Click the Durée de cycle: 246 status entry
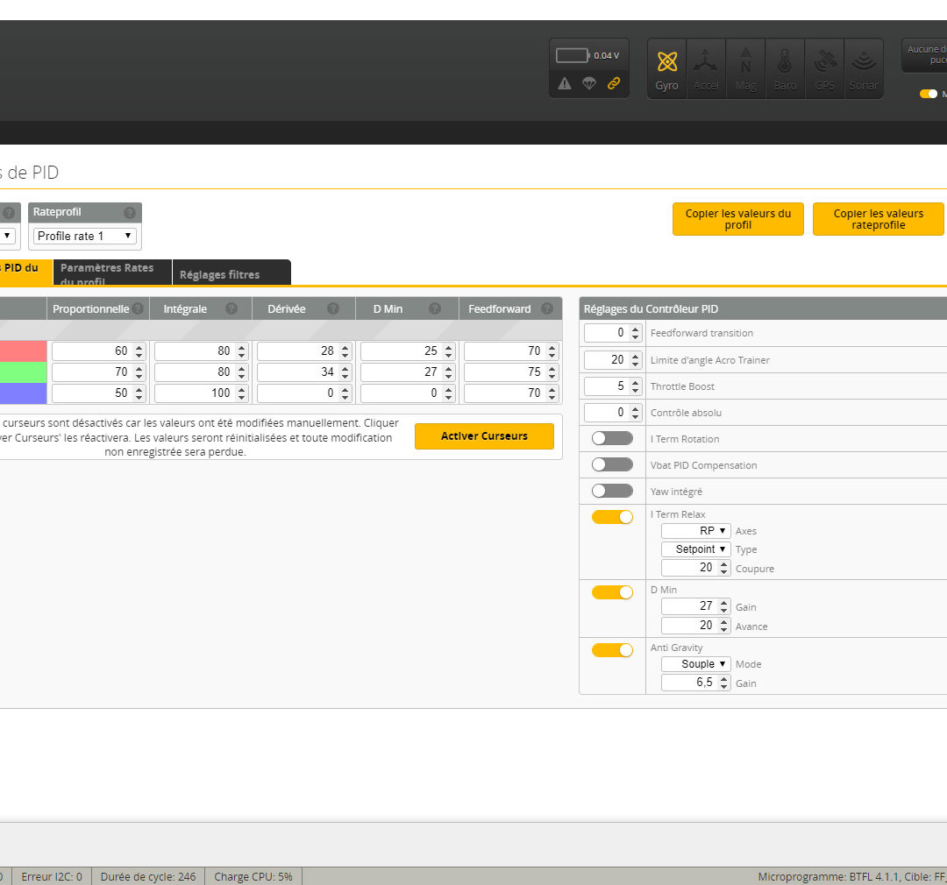This screenshot has width=947, height=885. pyautogui.click(x=148, y=876)
